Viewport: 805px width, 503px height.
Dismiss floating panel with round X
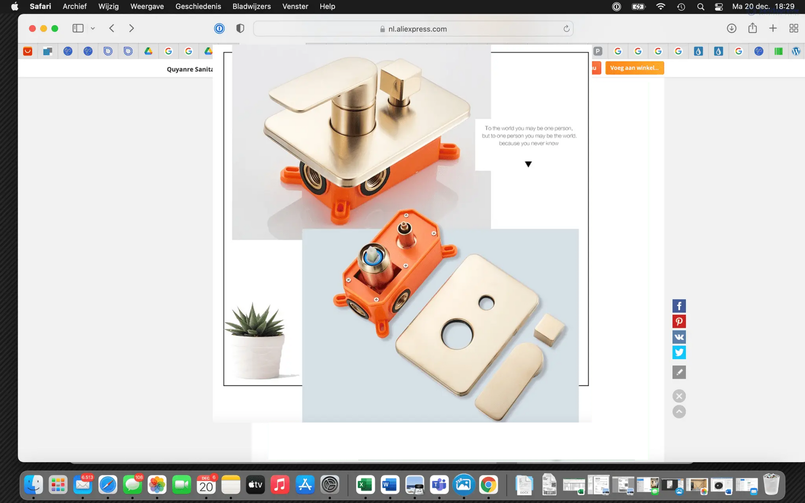tap(679, 396)
